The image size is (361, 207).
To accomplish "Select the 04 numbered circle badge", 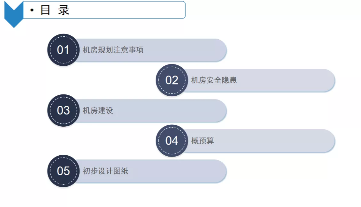I will (x=172, y=141).
